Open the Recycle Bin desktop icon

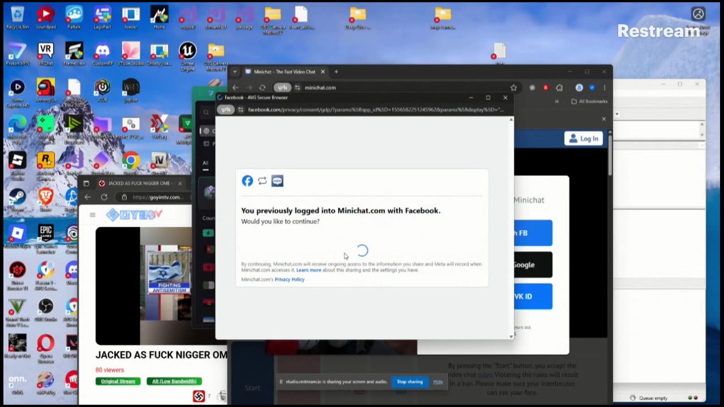tap(18, 17)
